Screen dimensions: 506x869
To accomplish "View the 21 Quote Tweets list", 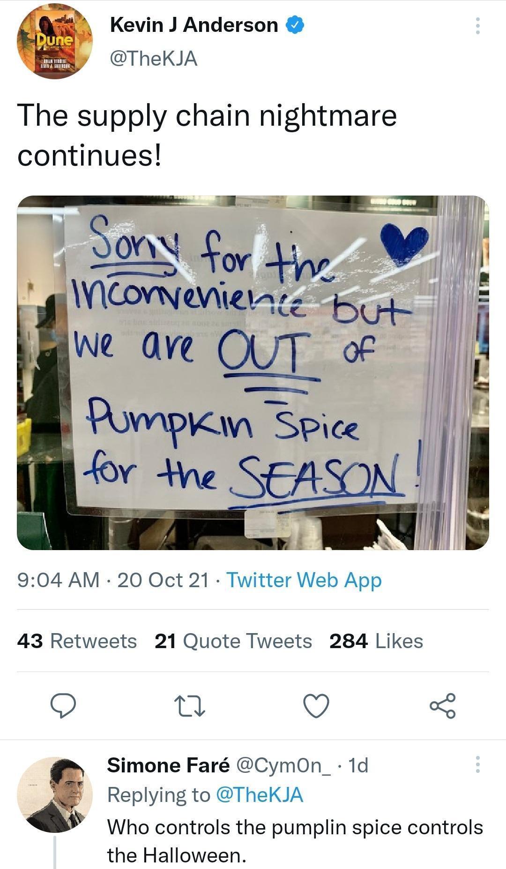I will (233, 641).
